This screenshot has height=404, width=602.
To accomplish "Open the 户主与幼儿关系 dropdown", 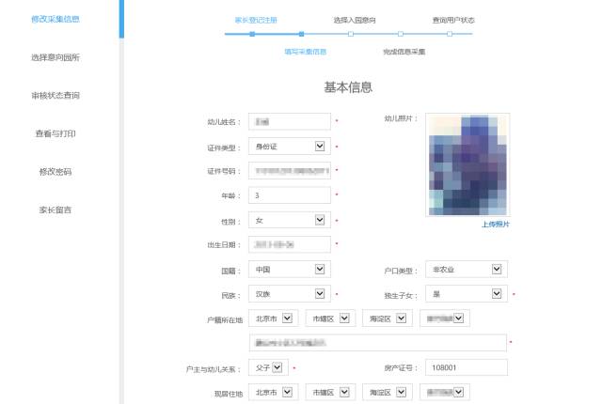I will (268, 367).
